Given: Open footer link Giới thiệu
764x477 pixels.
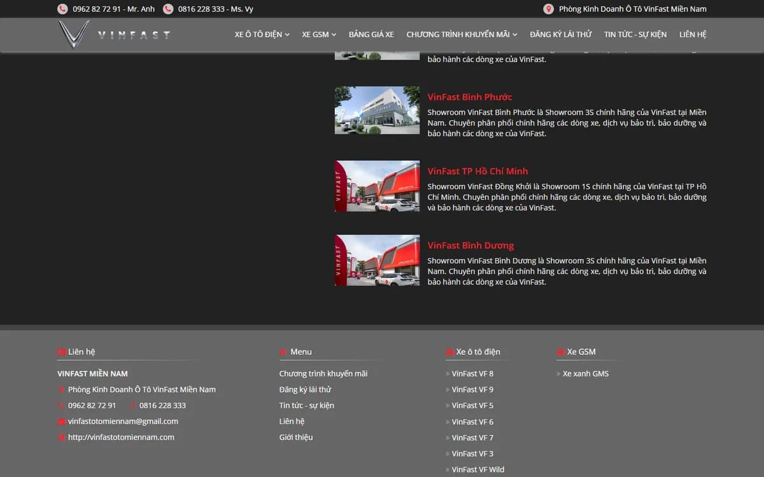Looking at the screenshot, I should tap(296, 437).
